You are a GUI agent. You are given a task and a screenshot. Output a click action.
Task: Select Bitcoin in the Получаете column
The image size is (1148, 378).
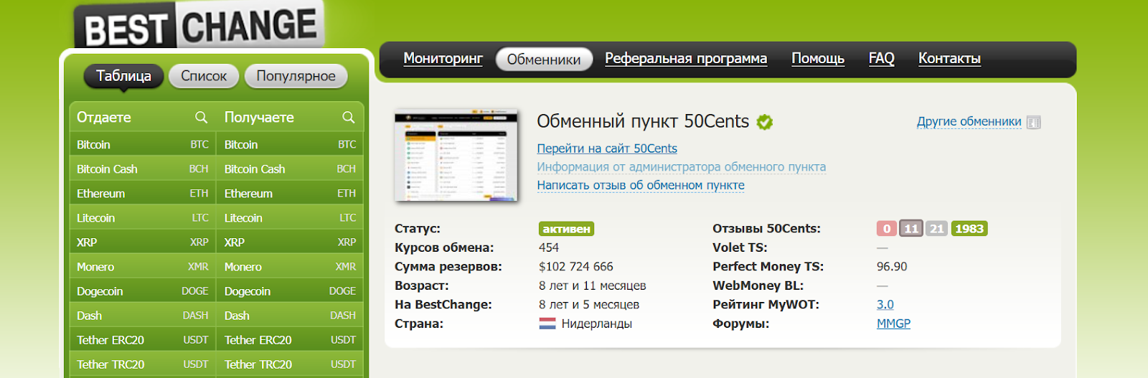click(290, 145)
